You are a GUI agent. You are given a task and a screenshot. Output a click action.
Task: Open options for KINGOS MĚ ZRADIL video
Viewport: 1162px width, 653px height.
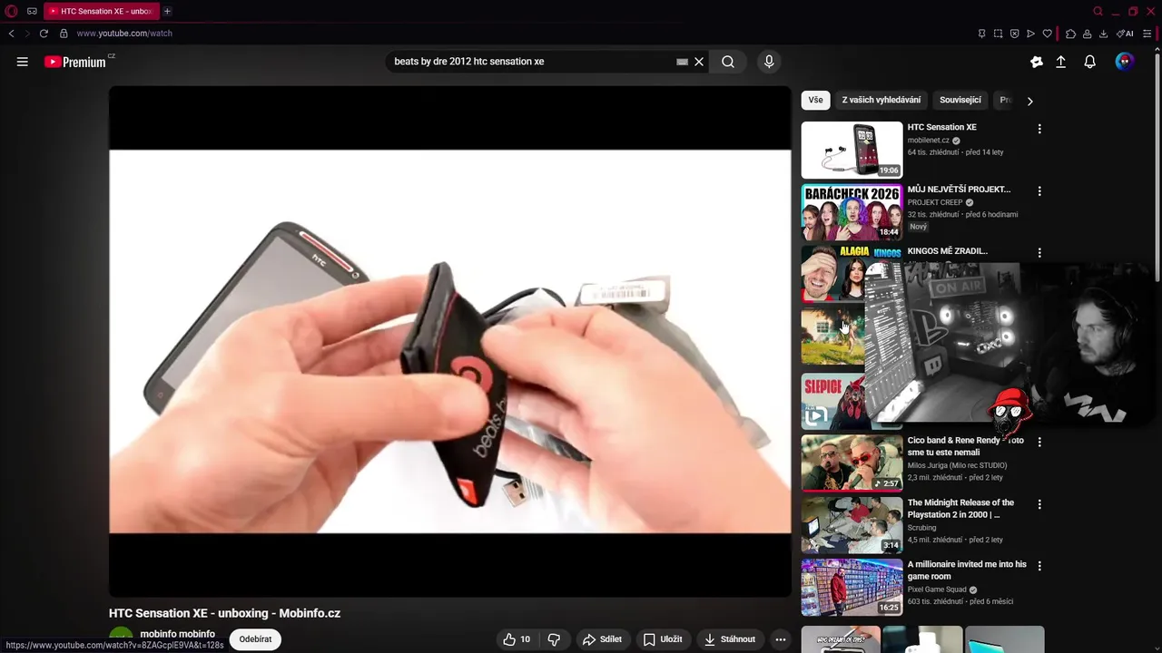click(1039, 253)
